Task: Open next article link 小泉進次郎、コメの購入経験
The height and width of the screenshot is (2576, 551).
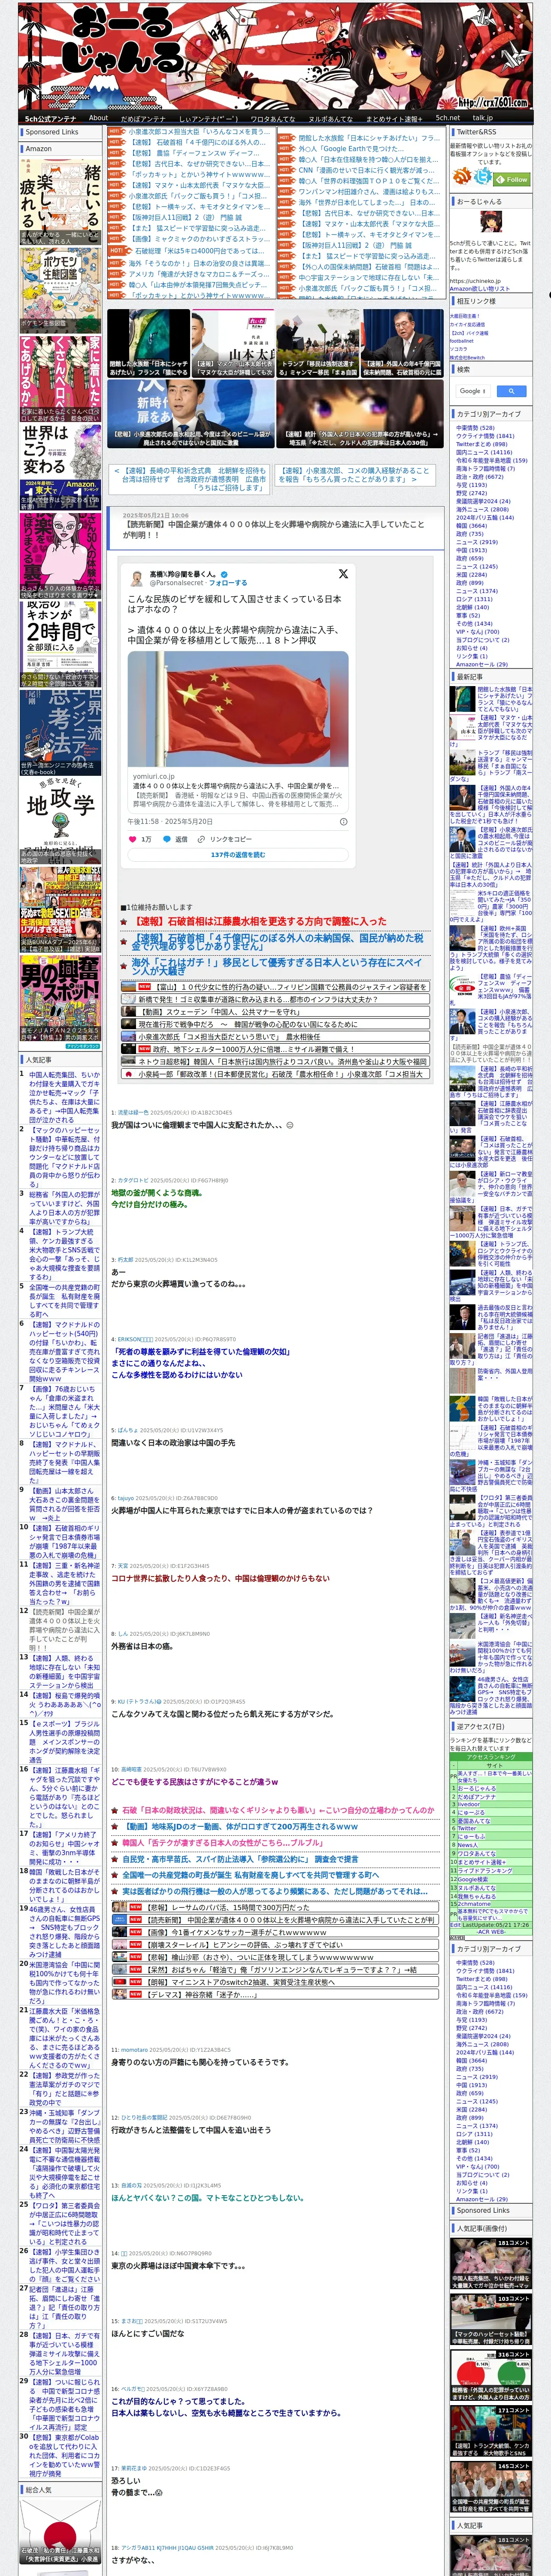Action: tap(355, 475)
